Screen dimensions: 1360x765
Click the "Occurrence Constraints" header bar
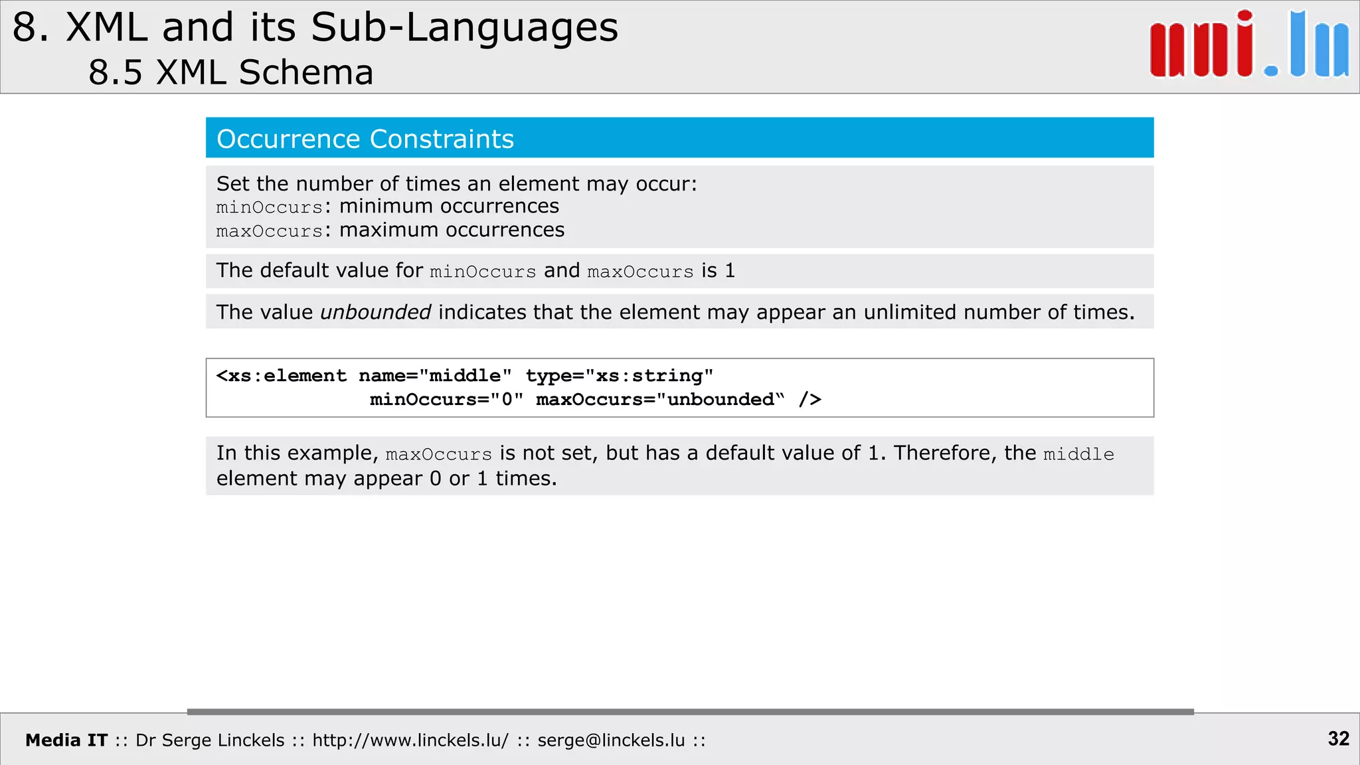(x=679, y=137)
